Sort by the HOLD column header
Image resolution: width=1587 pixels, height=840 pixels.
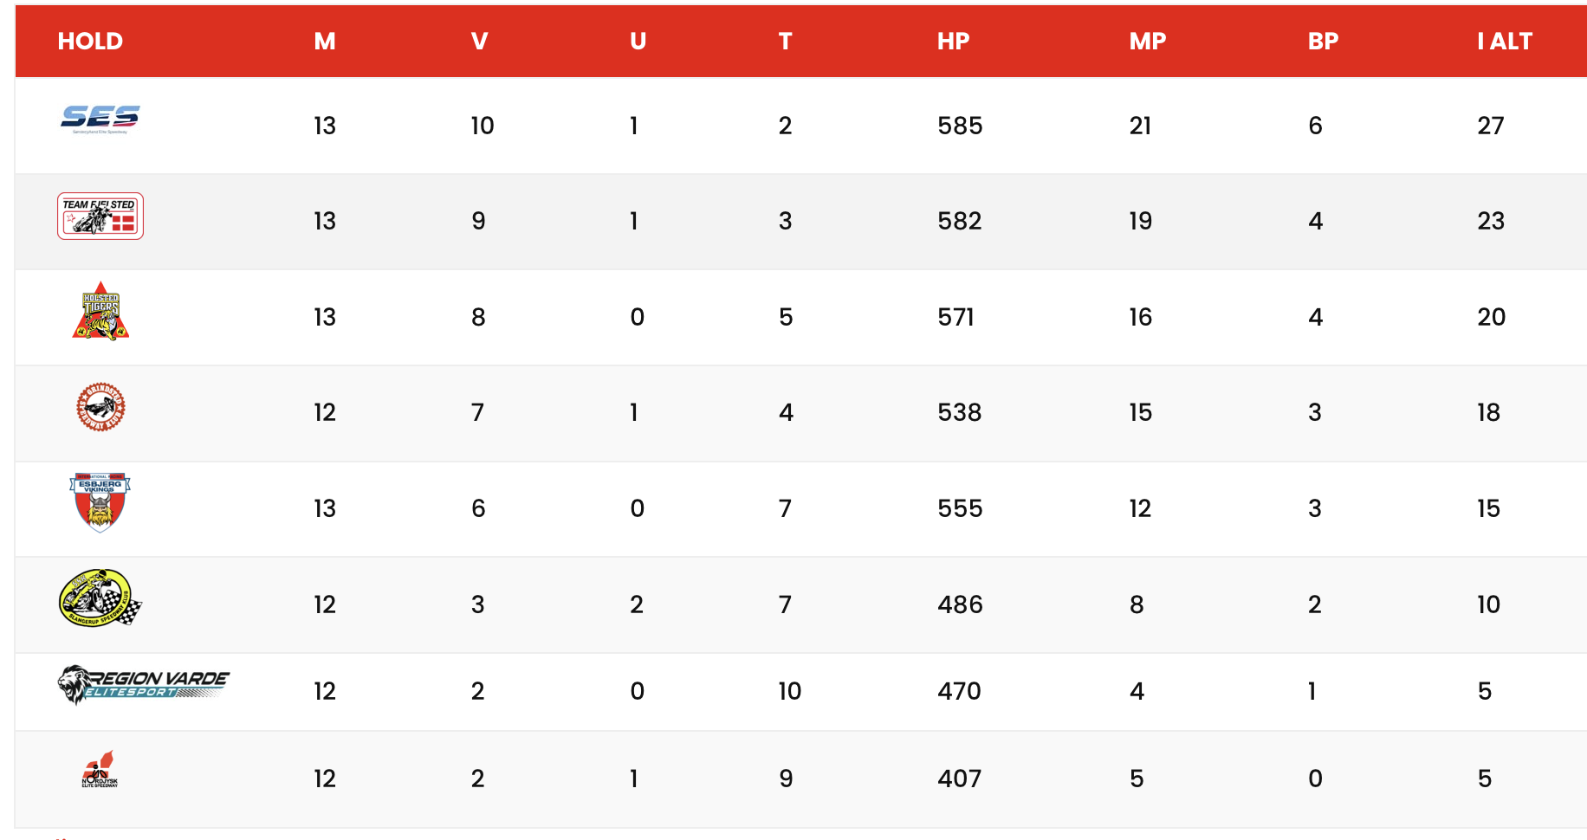(x=90, y=42)
